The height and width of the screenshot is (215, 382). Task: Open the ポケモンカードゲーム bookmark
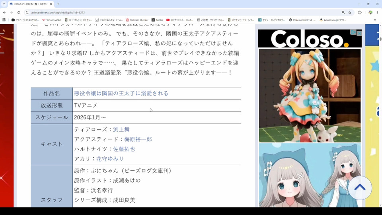241,20
